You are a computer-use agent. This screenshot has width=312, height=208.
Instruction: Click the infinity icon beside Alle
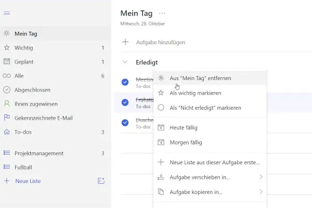pyautogui.click(x=7, y=76)
